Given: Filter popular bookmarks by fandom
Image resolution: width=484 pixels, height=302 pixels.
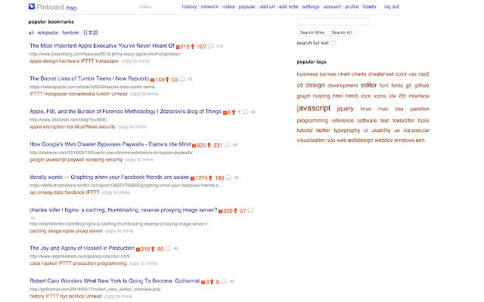Looking at the screenshot, I should 70,32.
